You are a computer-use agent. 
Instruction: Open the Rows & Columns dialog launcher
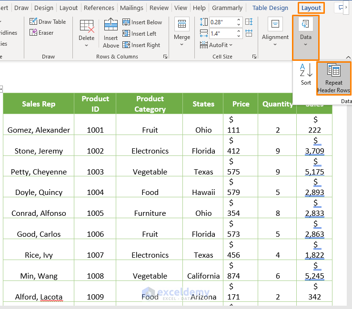click(165, 57)
